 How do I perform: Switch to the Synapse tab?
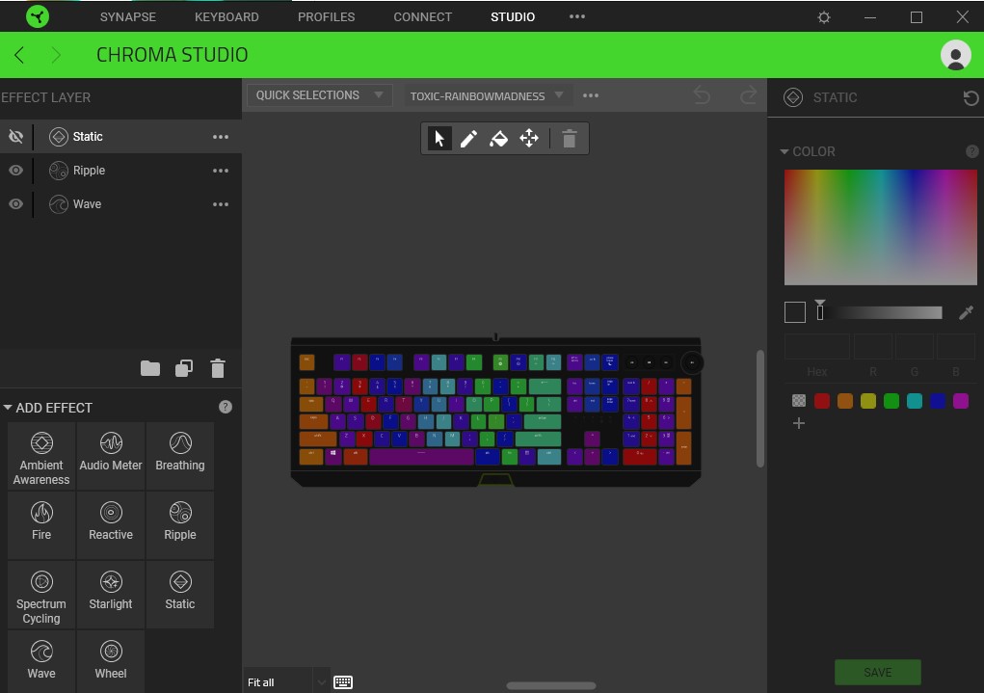[x=128, y=17]
